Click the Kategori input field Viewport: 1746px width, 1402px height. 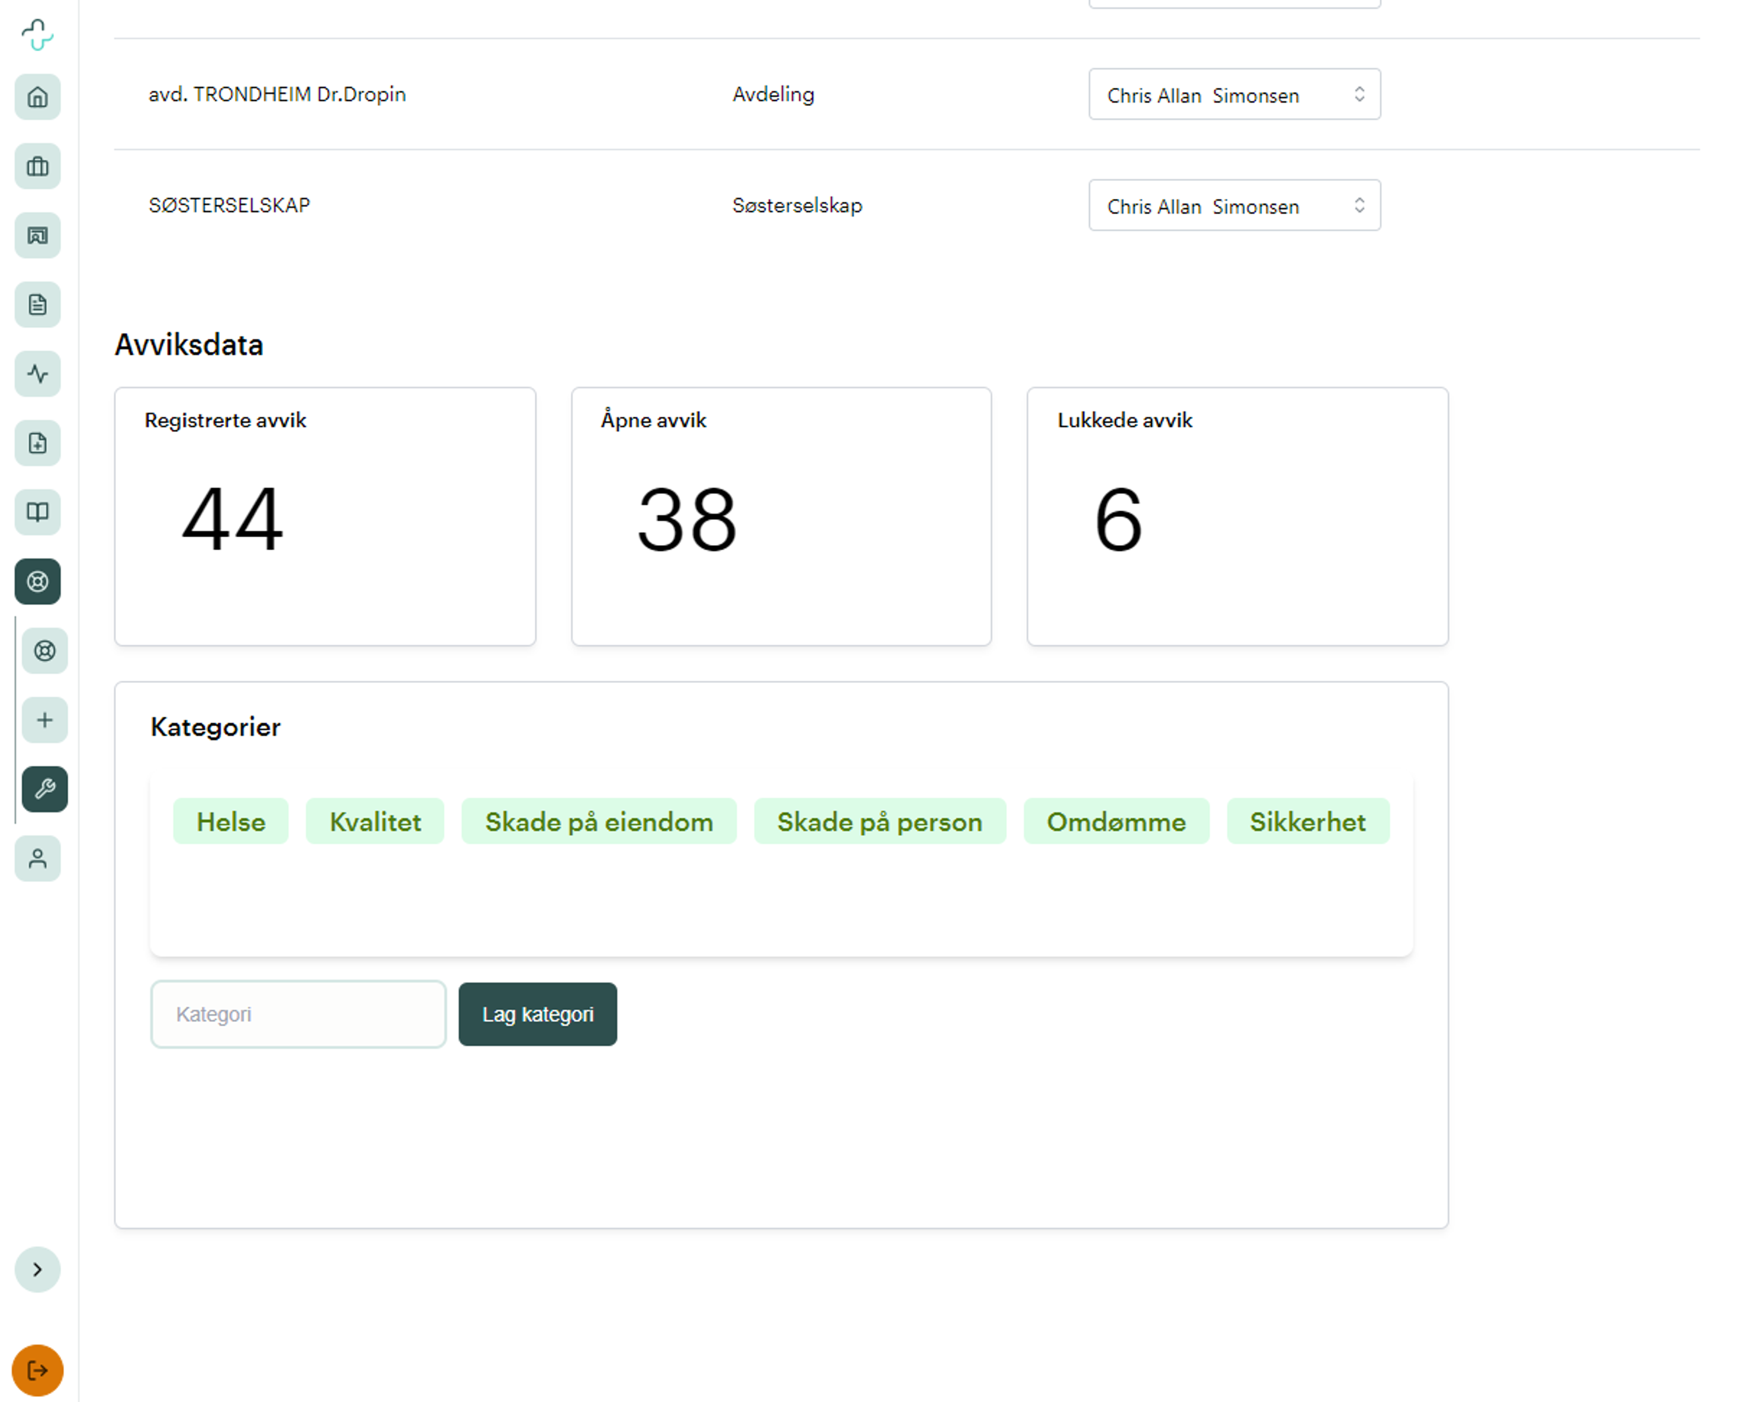tap(298, 1014)
